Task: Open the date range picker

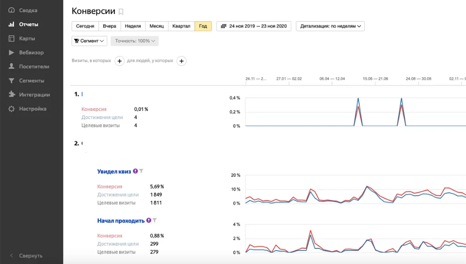Action: pos(254,26)
